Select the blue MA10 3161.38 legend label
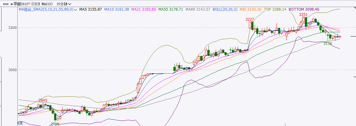356x126 pixels. 117,9
